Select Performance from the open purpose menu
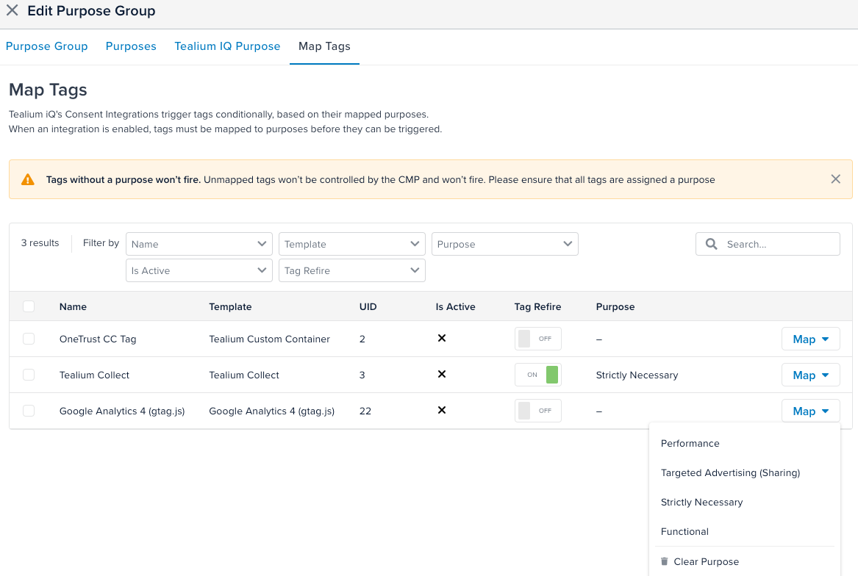 coord(690,443)
